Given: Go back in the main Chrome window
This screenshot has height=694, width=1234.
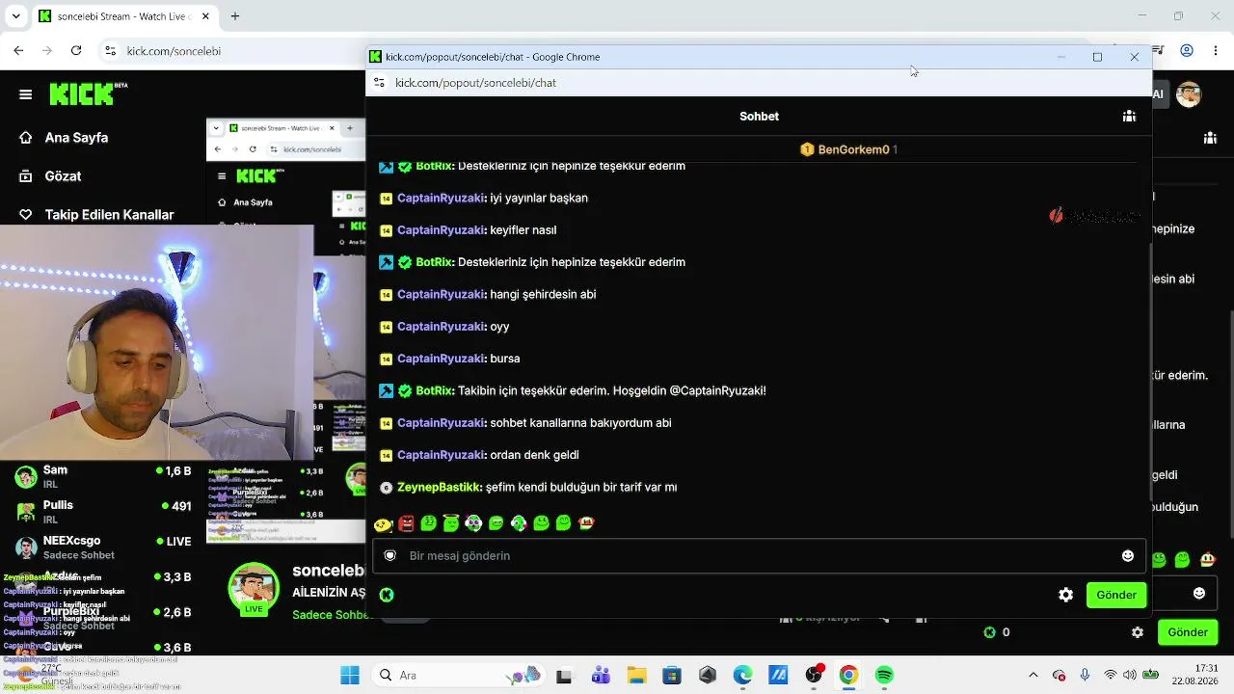Looking at the screenshot, I should coord(18,50).
